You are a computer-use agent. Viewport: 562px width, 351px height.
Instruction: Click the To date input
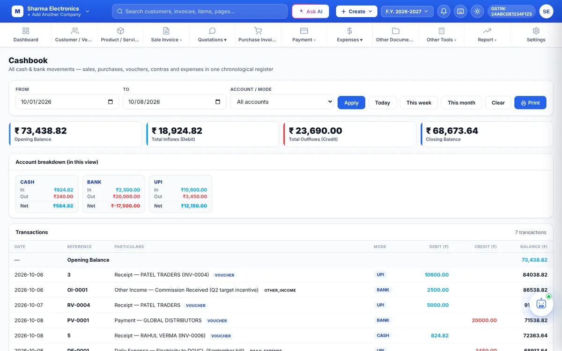click(175, 102)
